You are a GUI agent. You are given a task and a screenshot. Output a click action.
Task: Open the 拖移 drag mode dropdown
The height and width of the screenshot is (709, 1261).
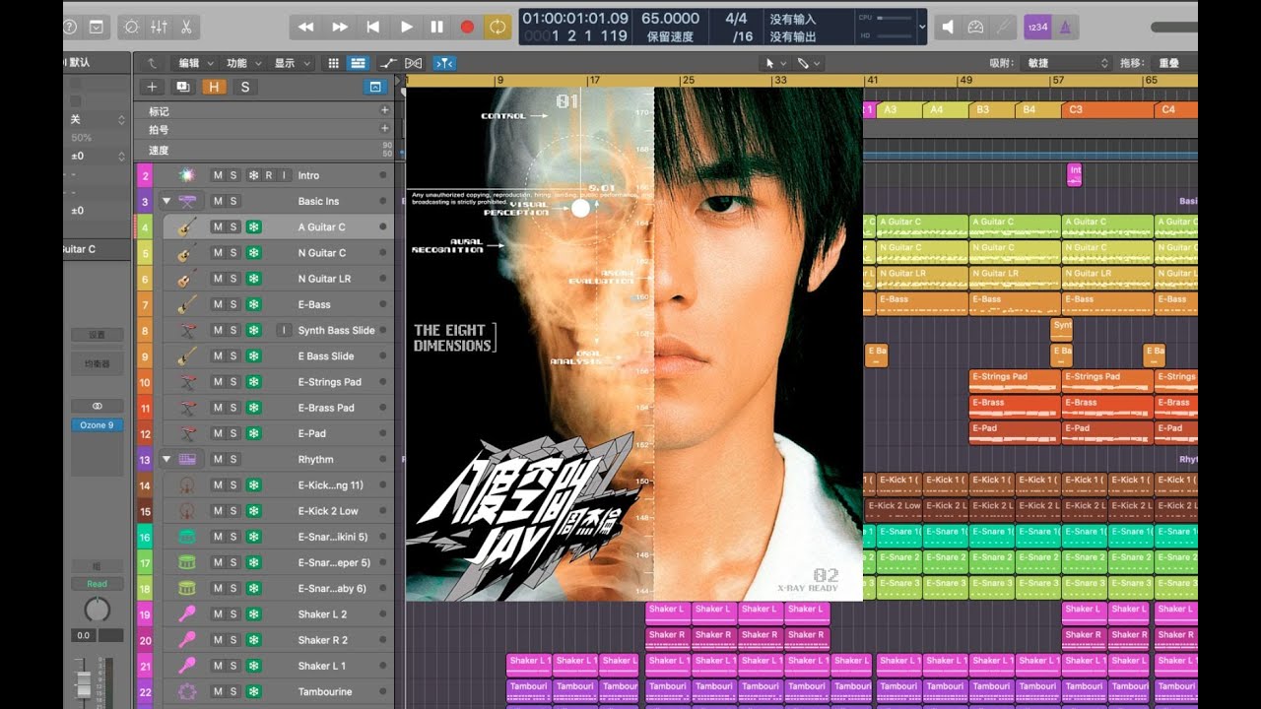[1176, 63]
